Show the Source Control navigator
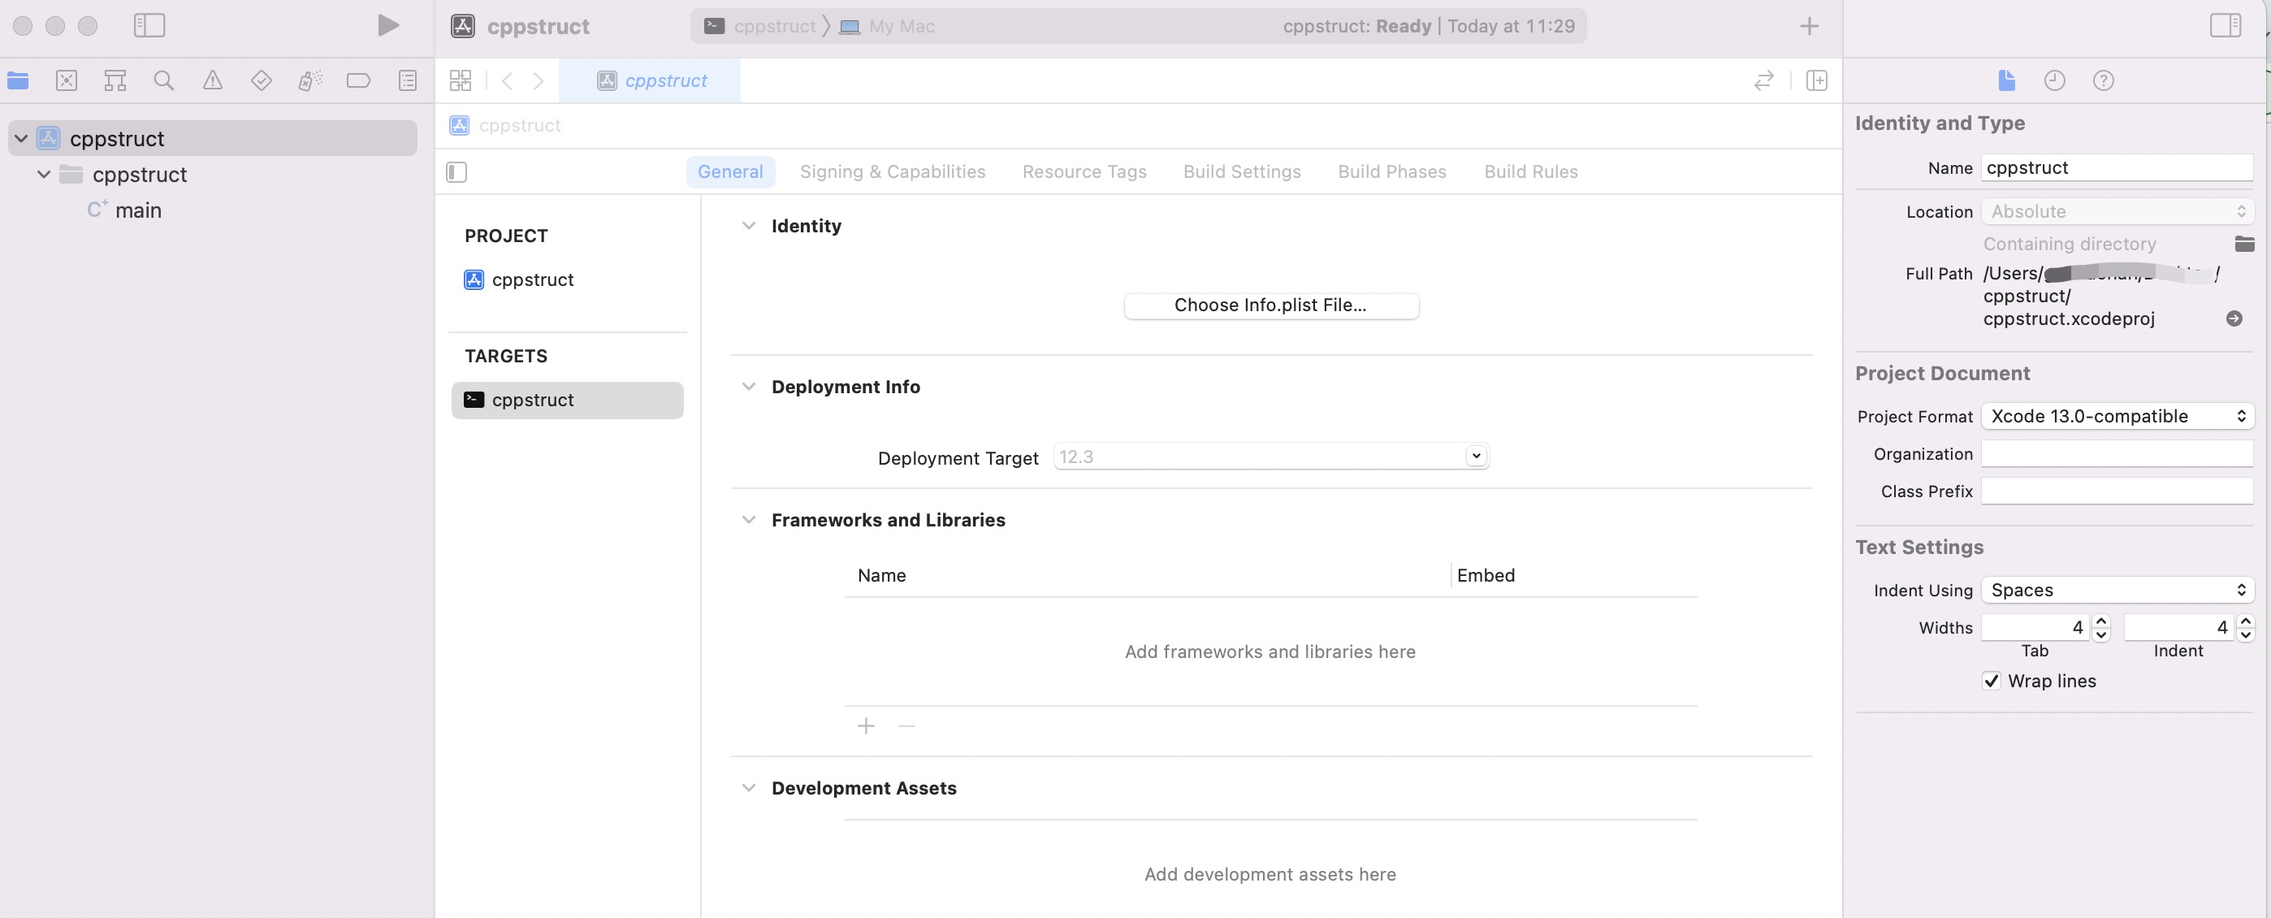2271x918 pixels. (x=66, y=81)
